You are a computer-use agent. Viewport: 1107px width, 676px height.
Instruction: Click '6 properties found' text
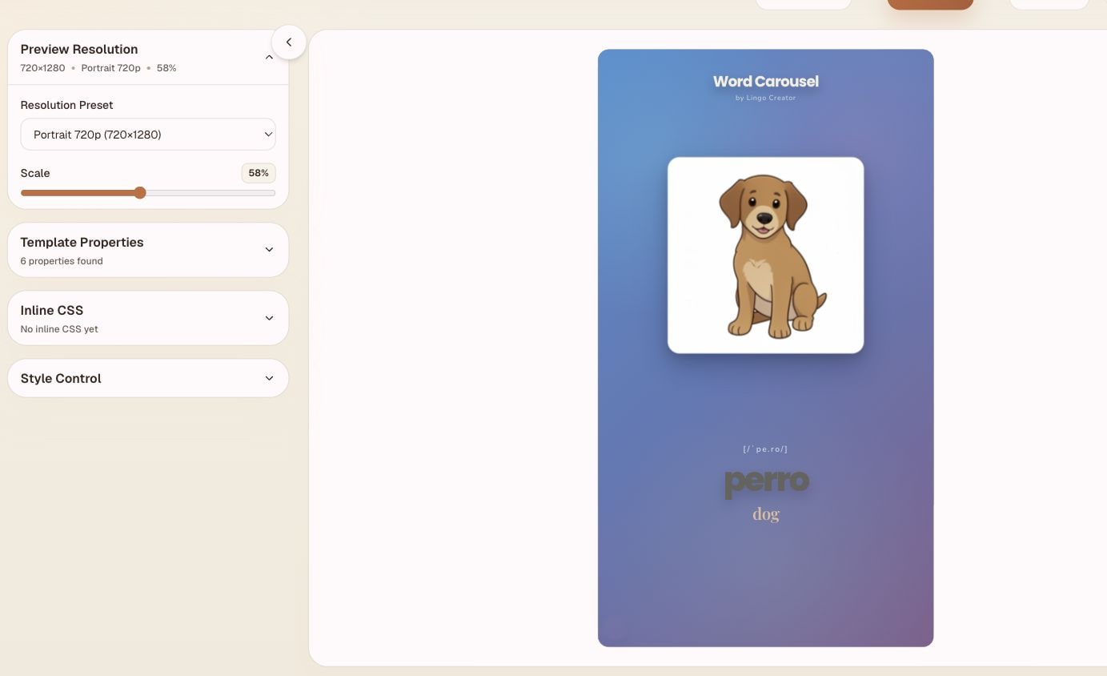point(62,261)
